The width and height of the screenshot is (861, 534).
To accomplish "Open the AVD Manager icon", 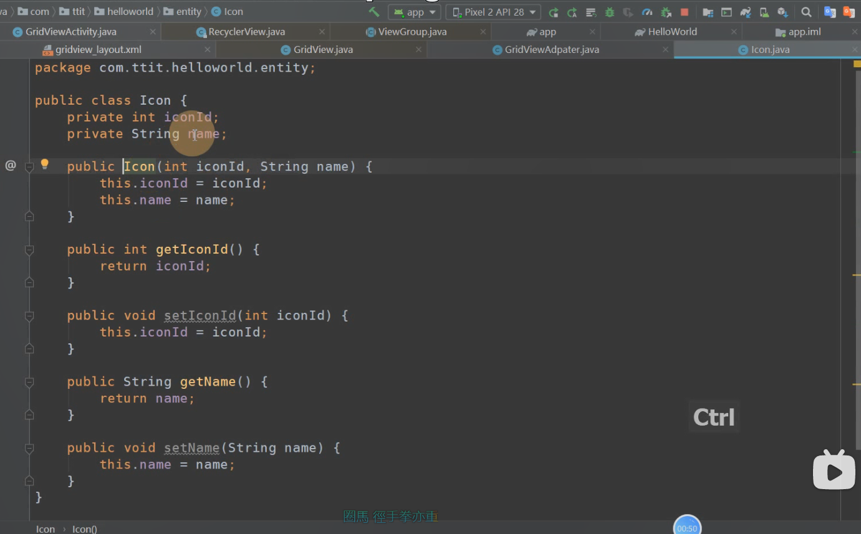I will (764, 12).
